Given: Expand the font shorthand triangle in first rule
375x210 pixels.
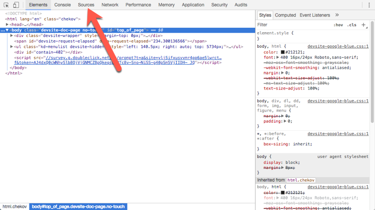Looking at the screenshot, I should 277,57.
